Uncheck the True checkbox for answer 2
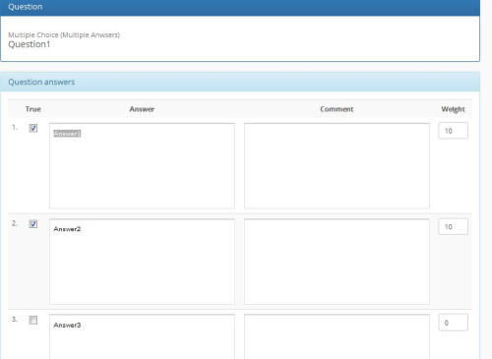The image size is (492, 359). [x=33, y=224]
